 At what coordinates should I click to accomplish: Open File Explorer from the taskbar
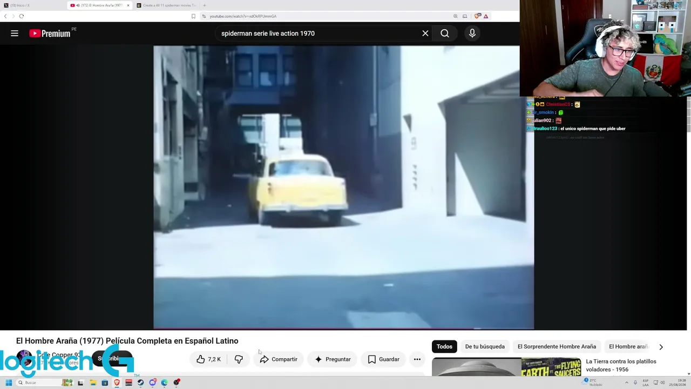[93, 383]
